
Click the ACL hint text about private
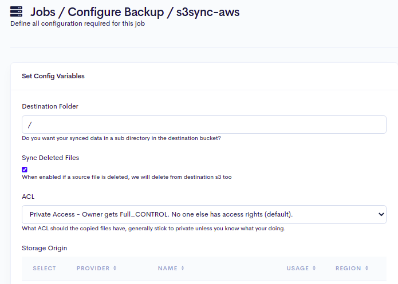click(x=153, y=229)
